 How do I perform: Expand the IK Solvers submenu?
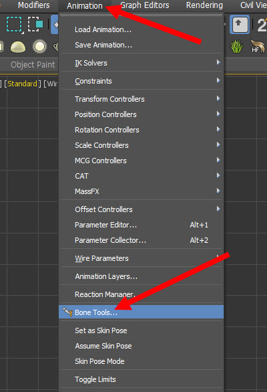click(x=142, y=63)
